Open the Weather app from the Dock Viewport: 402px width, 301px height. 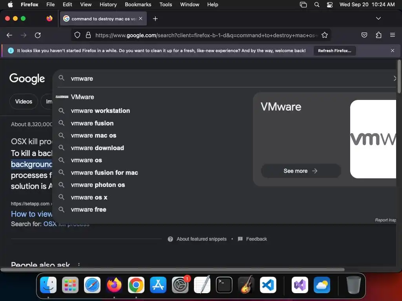coord(322,285)
